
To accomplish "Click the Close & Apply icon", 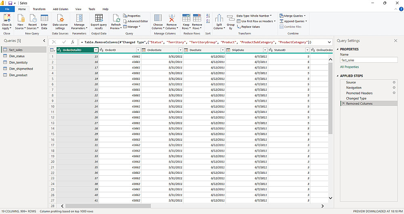I will coord(7,18).
